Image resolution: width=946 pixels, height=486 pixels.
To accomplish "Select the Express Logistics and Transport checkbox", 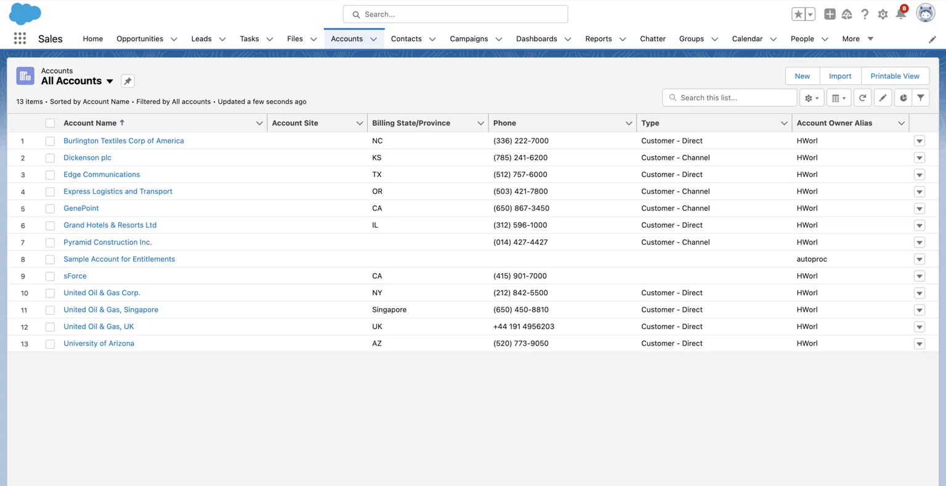I will click(50, 192).
